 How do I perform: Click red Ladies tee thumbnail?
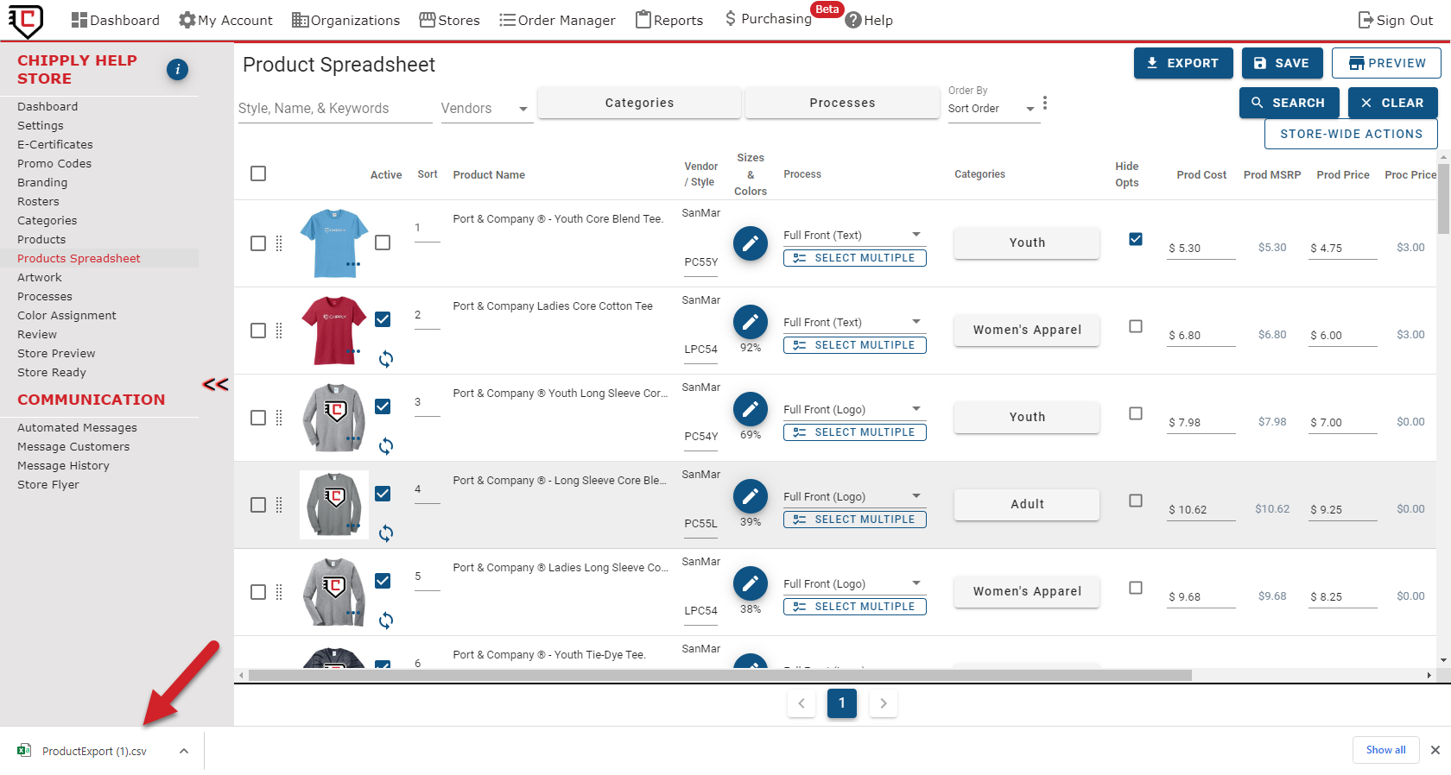pos(334,331)
